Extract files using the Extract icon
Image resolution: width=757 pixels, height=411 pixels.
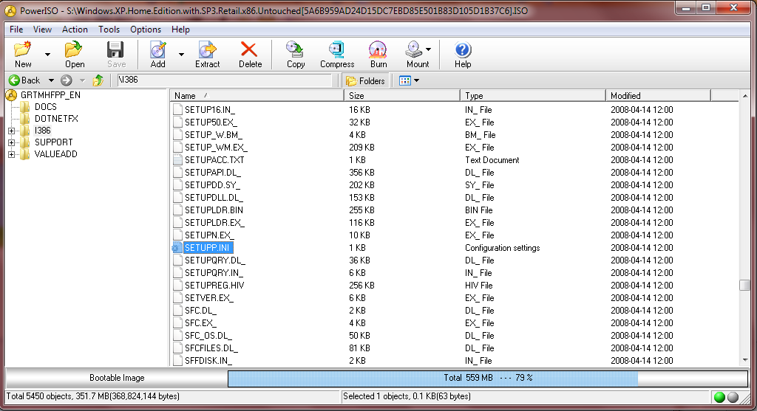207,50
